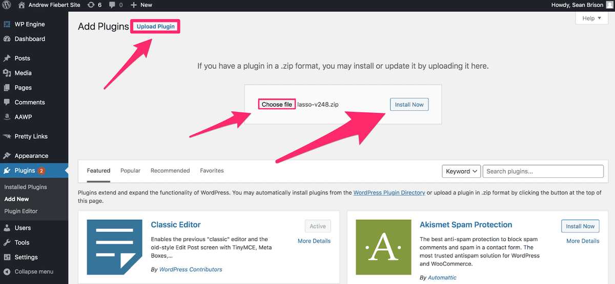Click the Tools wrench icon
Viewport: 615px width, 284px height.
[x=7, y=243]
